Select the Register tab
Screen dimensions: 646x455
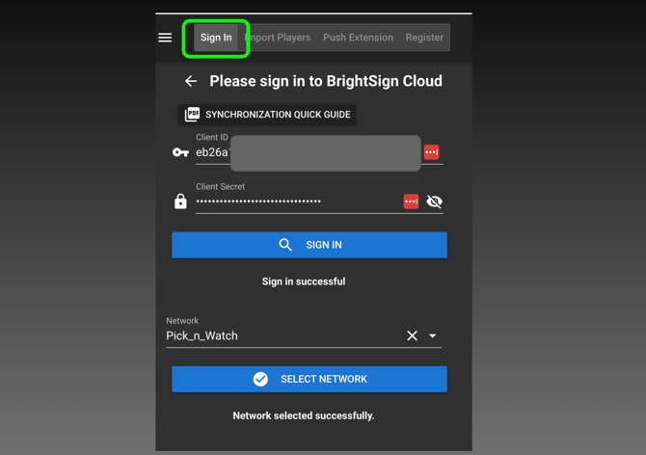point(424,38)
